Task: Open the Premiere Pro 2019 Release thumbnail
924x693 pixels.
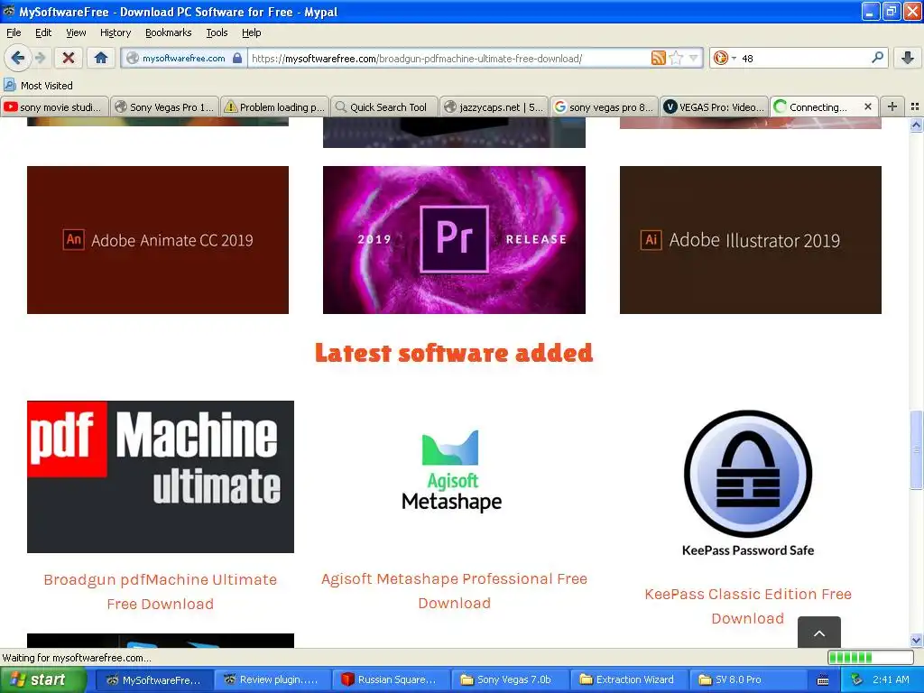Action: coord(455,240)
